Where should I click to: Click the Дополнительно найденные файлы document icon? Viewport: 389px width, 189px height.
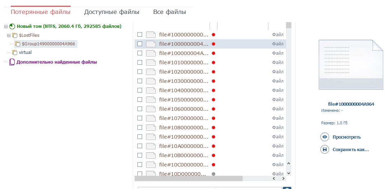[x=12, y=62]
